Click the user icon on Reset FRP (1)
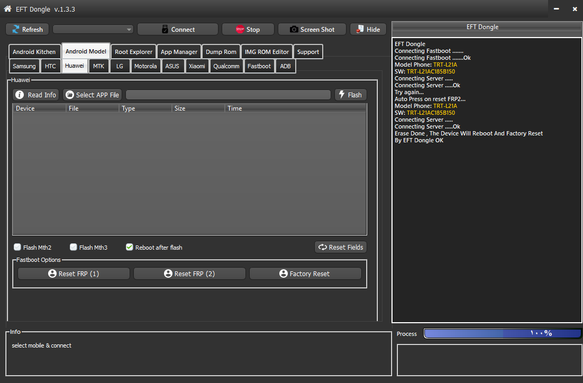The width and height of the screenshot is (583, 383). pyautogui.click(x=52, y=273)
